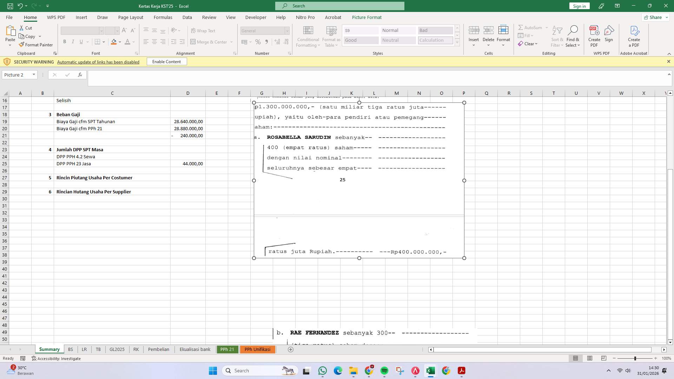Click Increase Decimal formatting
The image size is (674, 379).
point(277,42)
